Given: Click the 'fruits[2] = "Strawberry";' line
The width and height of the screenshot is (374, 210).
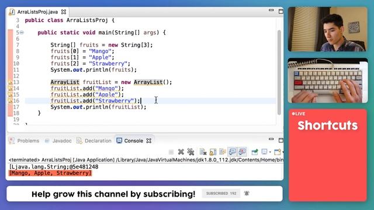Looking at the screenshot, I should (90, 64).
